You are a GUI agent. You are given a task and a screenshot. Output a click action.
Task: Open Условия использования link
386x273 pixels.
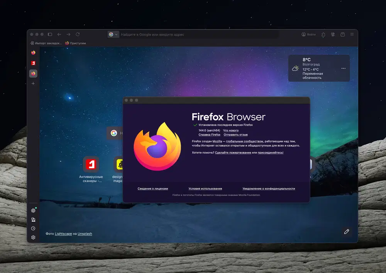(205, 189)
